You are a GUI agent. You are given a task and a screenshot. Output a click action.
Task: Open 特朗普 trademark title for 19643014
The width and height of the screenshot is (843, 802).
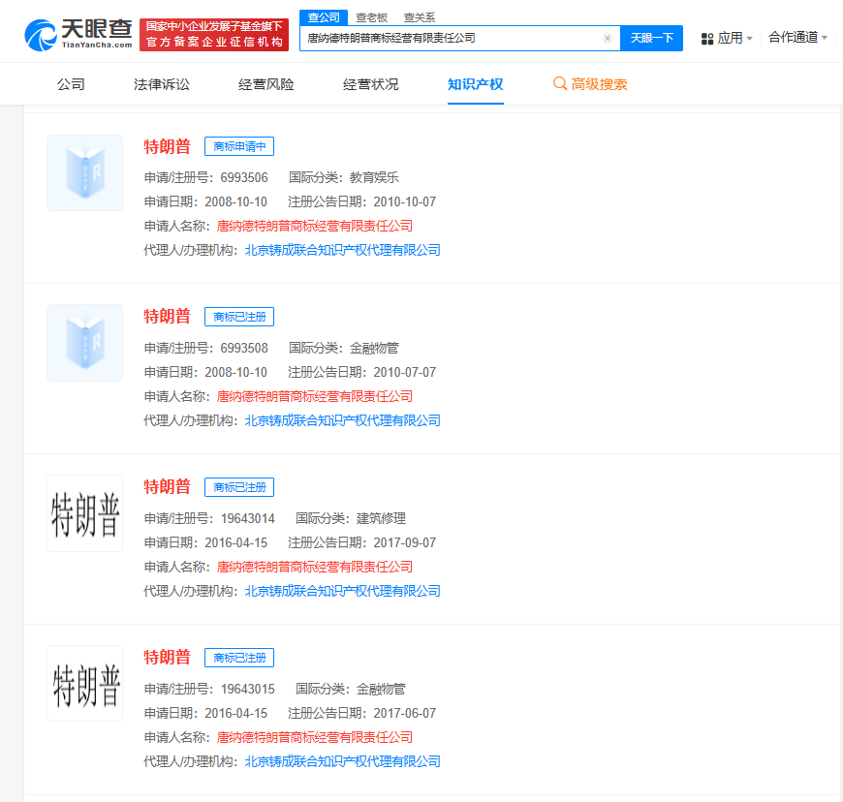pos(168,487)
